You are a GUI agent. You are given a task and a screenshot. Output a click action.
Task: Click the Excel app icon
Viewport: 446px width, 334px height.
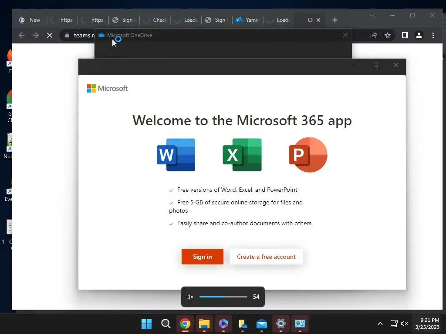[x=242, y=155]
